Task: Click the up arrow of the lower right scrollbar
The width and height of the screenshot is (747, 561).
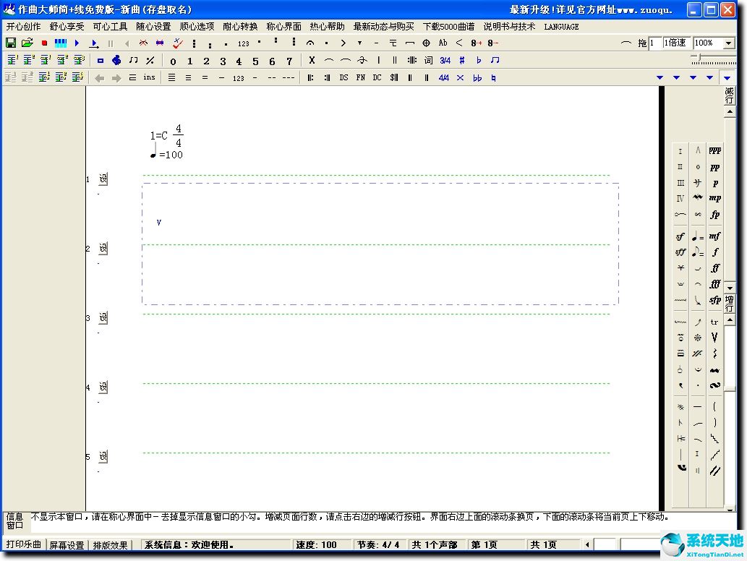Action: pyautogui.click(x=730, y=320)
